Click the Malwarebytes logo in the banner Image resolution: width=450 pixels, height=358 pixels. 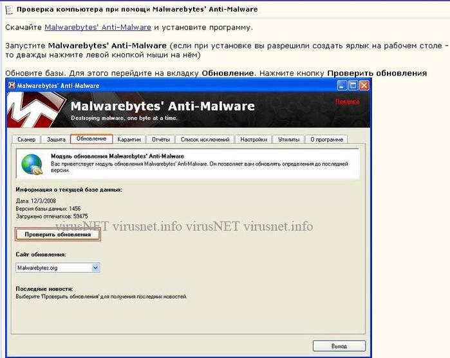[36, 110]
